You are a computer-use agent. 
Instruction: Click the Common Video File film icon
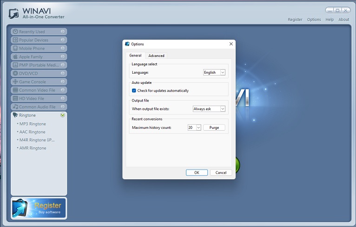(15, 90)
